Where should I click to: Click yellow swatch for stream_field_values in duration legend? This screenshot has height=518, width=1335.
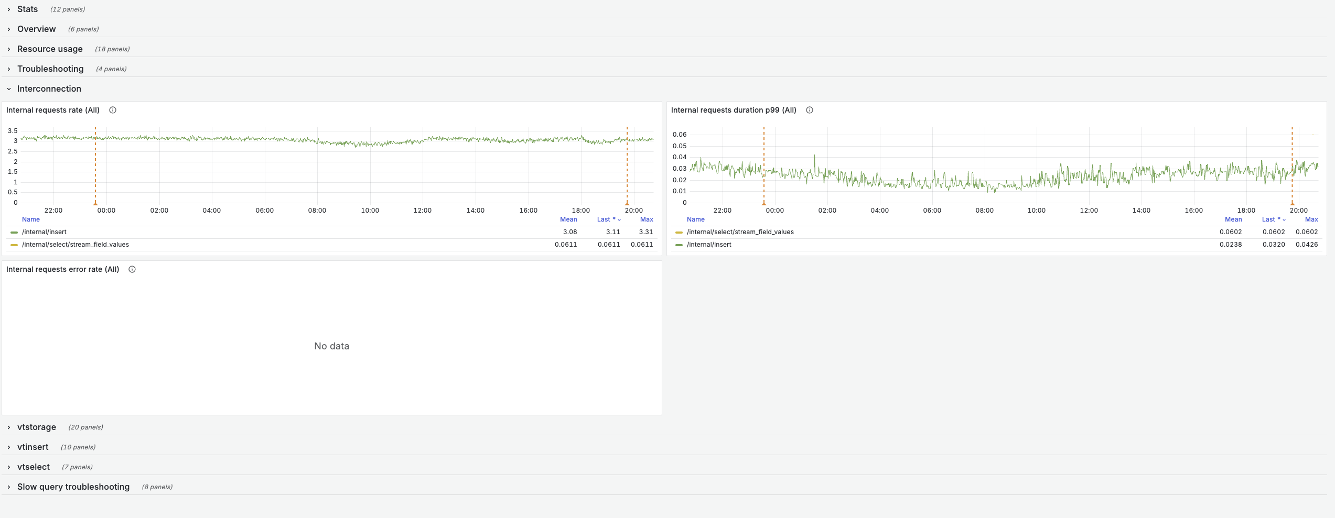(679, 232)
